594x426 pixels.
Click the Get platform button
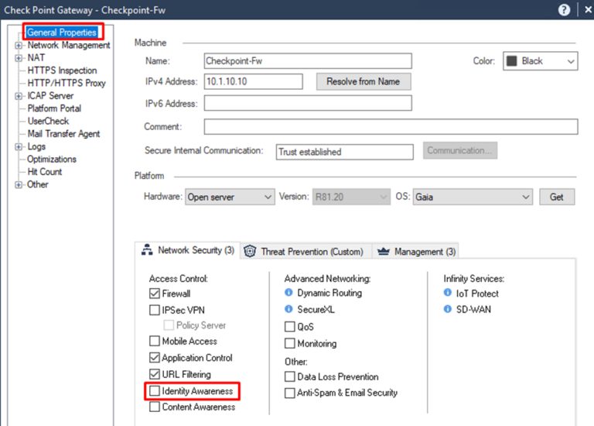(557, 197)
